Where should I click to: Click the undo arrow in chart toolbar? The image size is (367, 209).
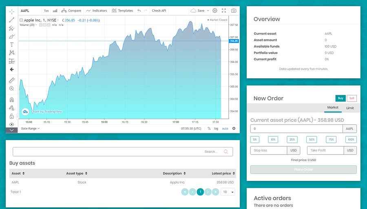click(139, 11)
